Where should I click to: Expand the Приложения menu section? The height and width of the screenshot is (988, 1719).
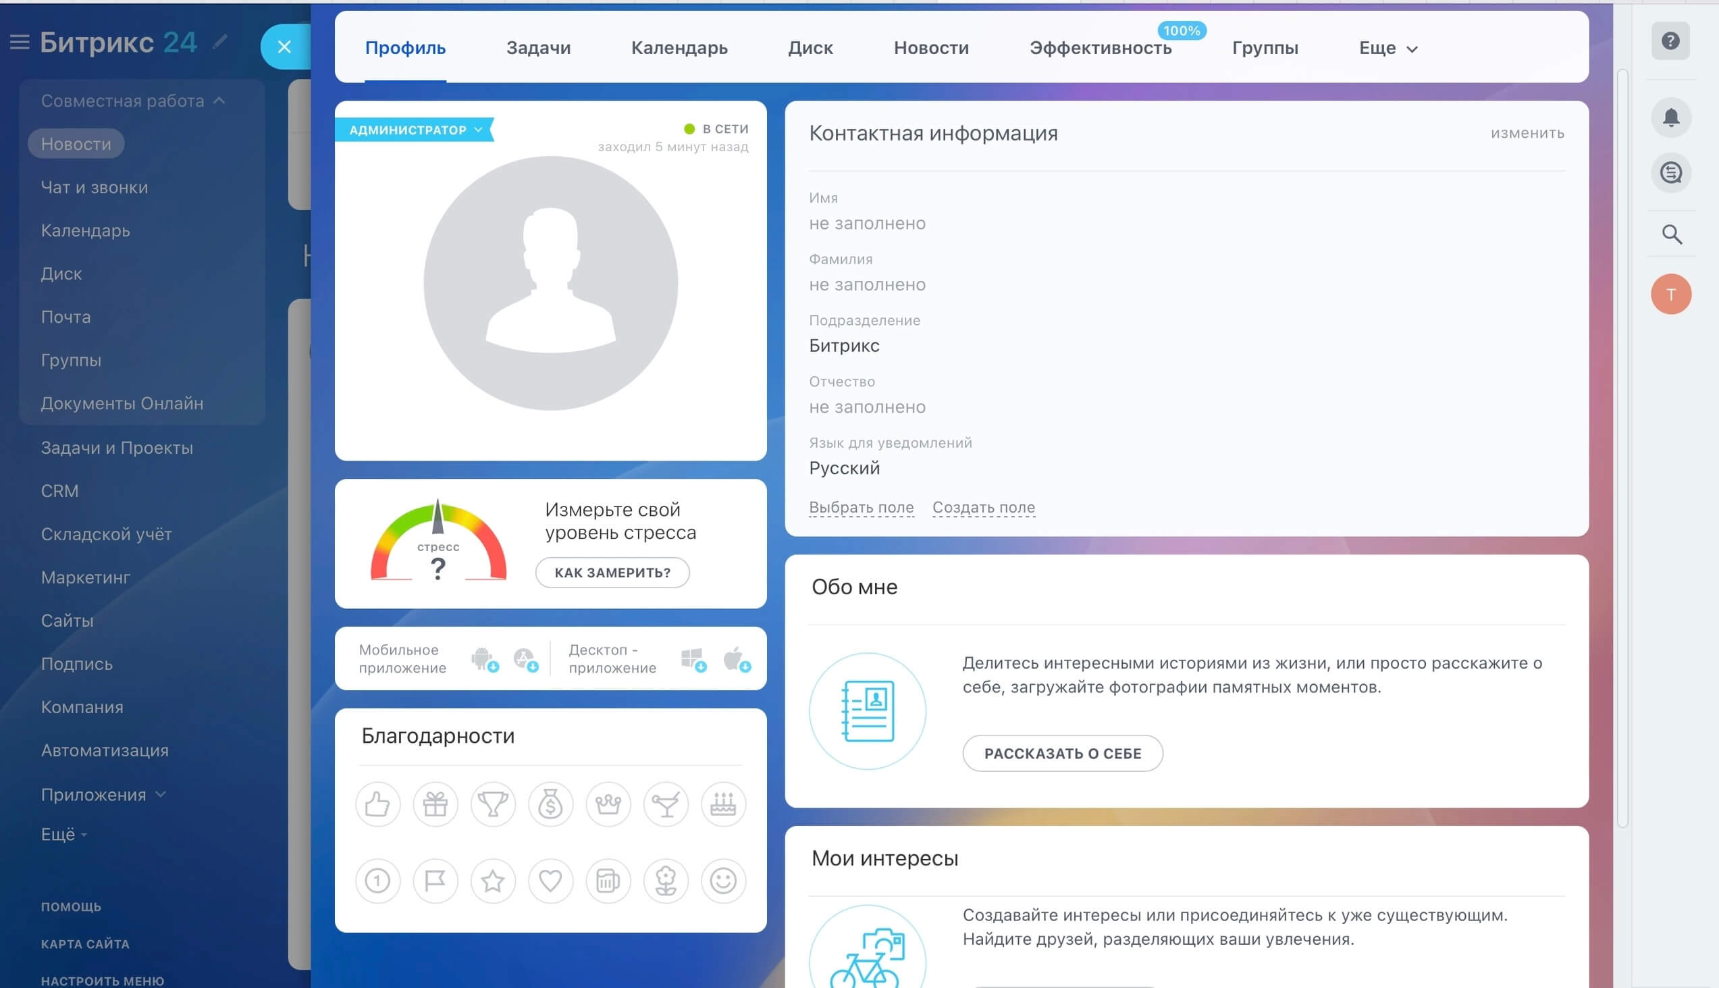[103, 795]
